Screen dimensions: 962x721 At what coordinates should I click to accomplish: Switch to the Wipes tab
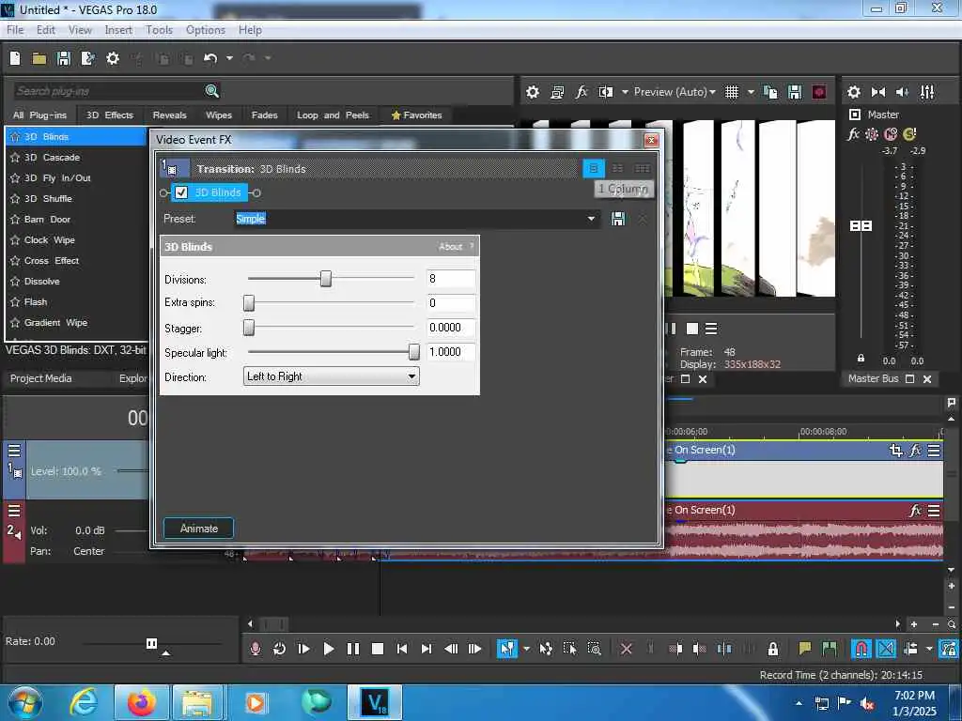click(219, 115)
